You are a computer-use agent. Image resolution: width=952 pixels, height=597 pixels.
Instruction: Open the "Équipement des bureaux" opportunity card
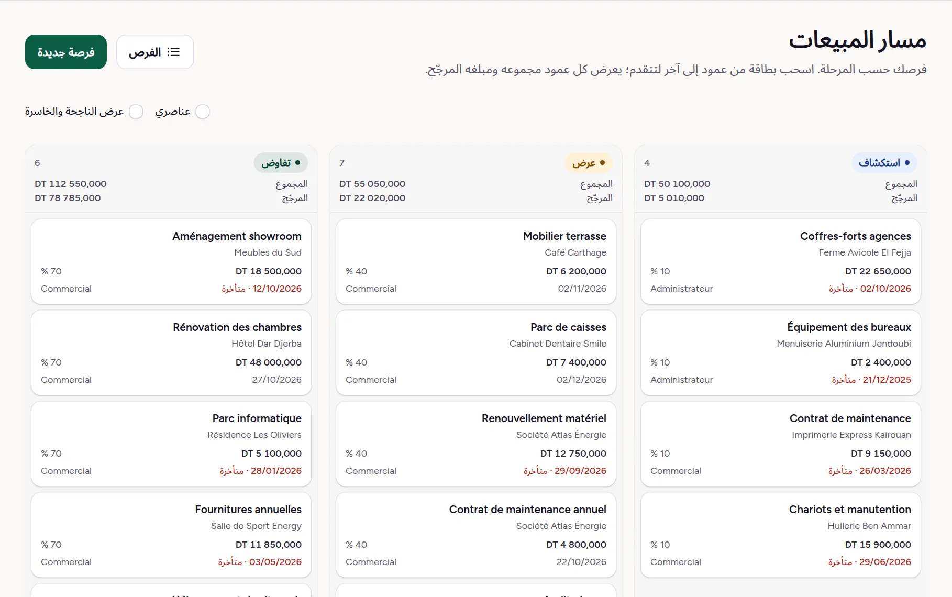coord(781,353)
